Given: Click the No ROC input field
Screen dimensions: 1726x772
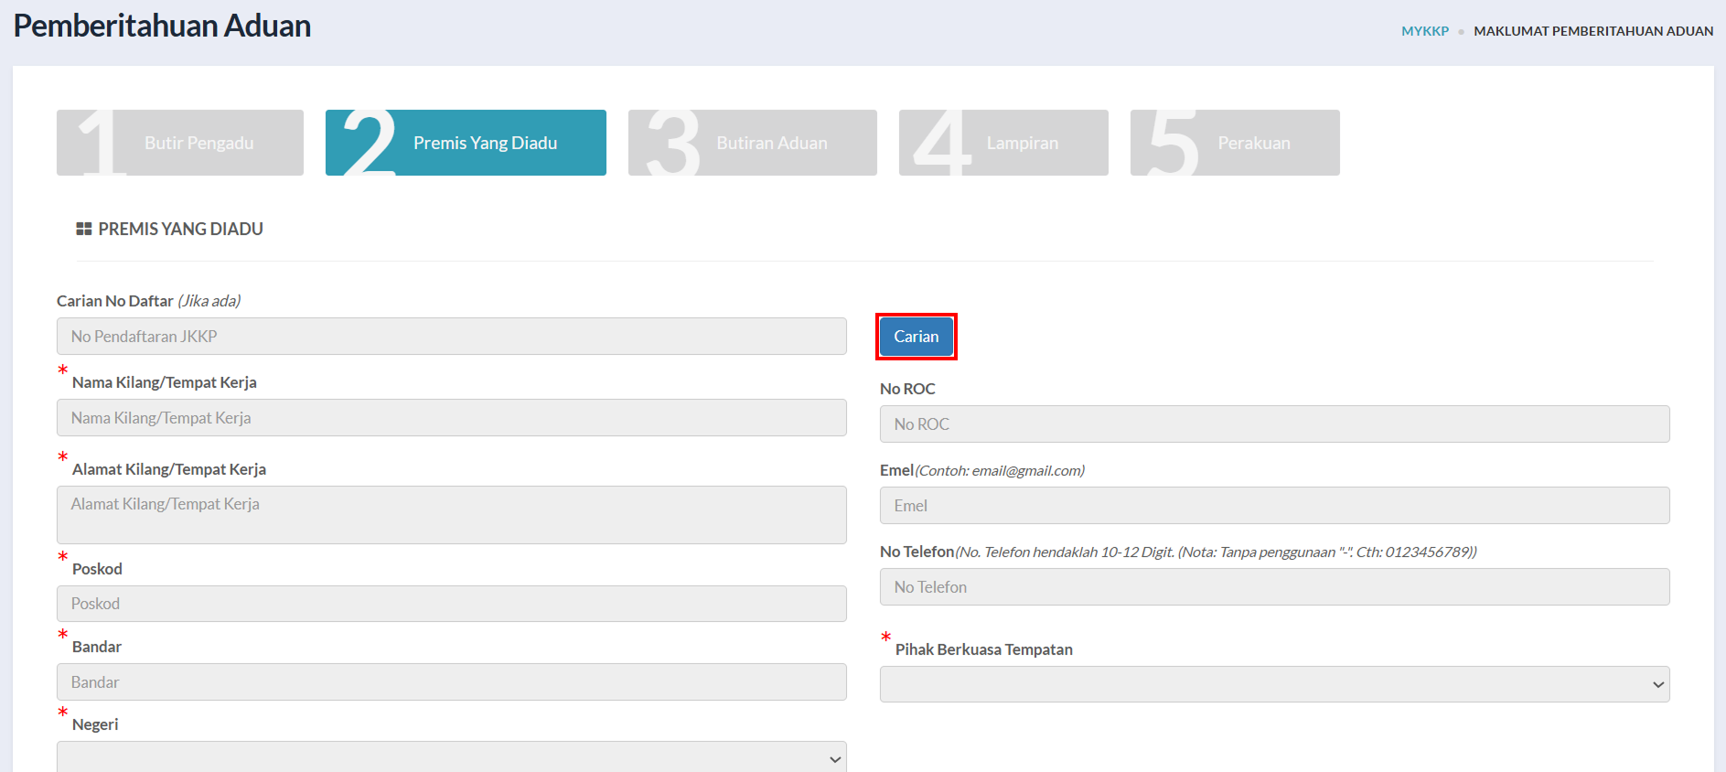Looking at the screenshot, I should (x=1275, y=424).
